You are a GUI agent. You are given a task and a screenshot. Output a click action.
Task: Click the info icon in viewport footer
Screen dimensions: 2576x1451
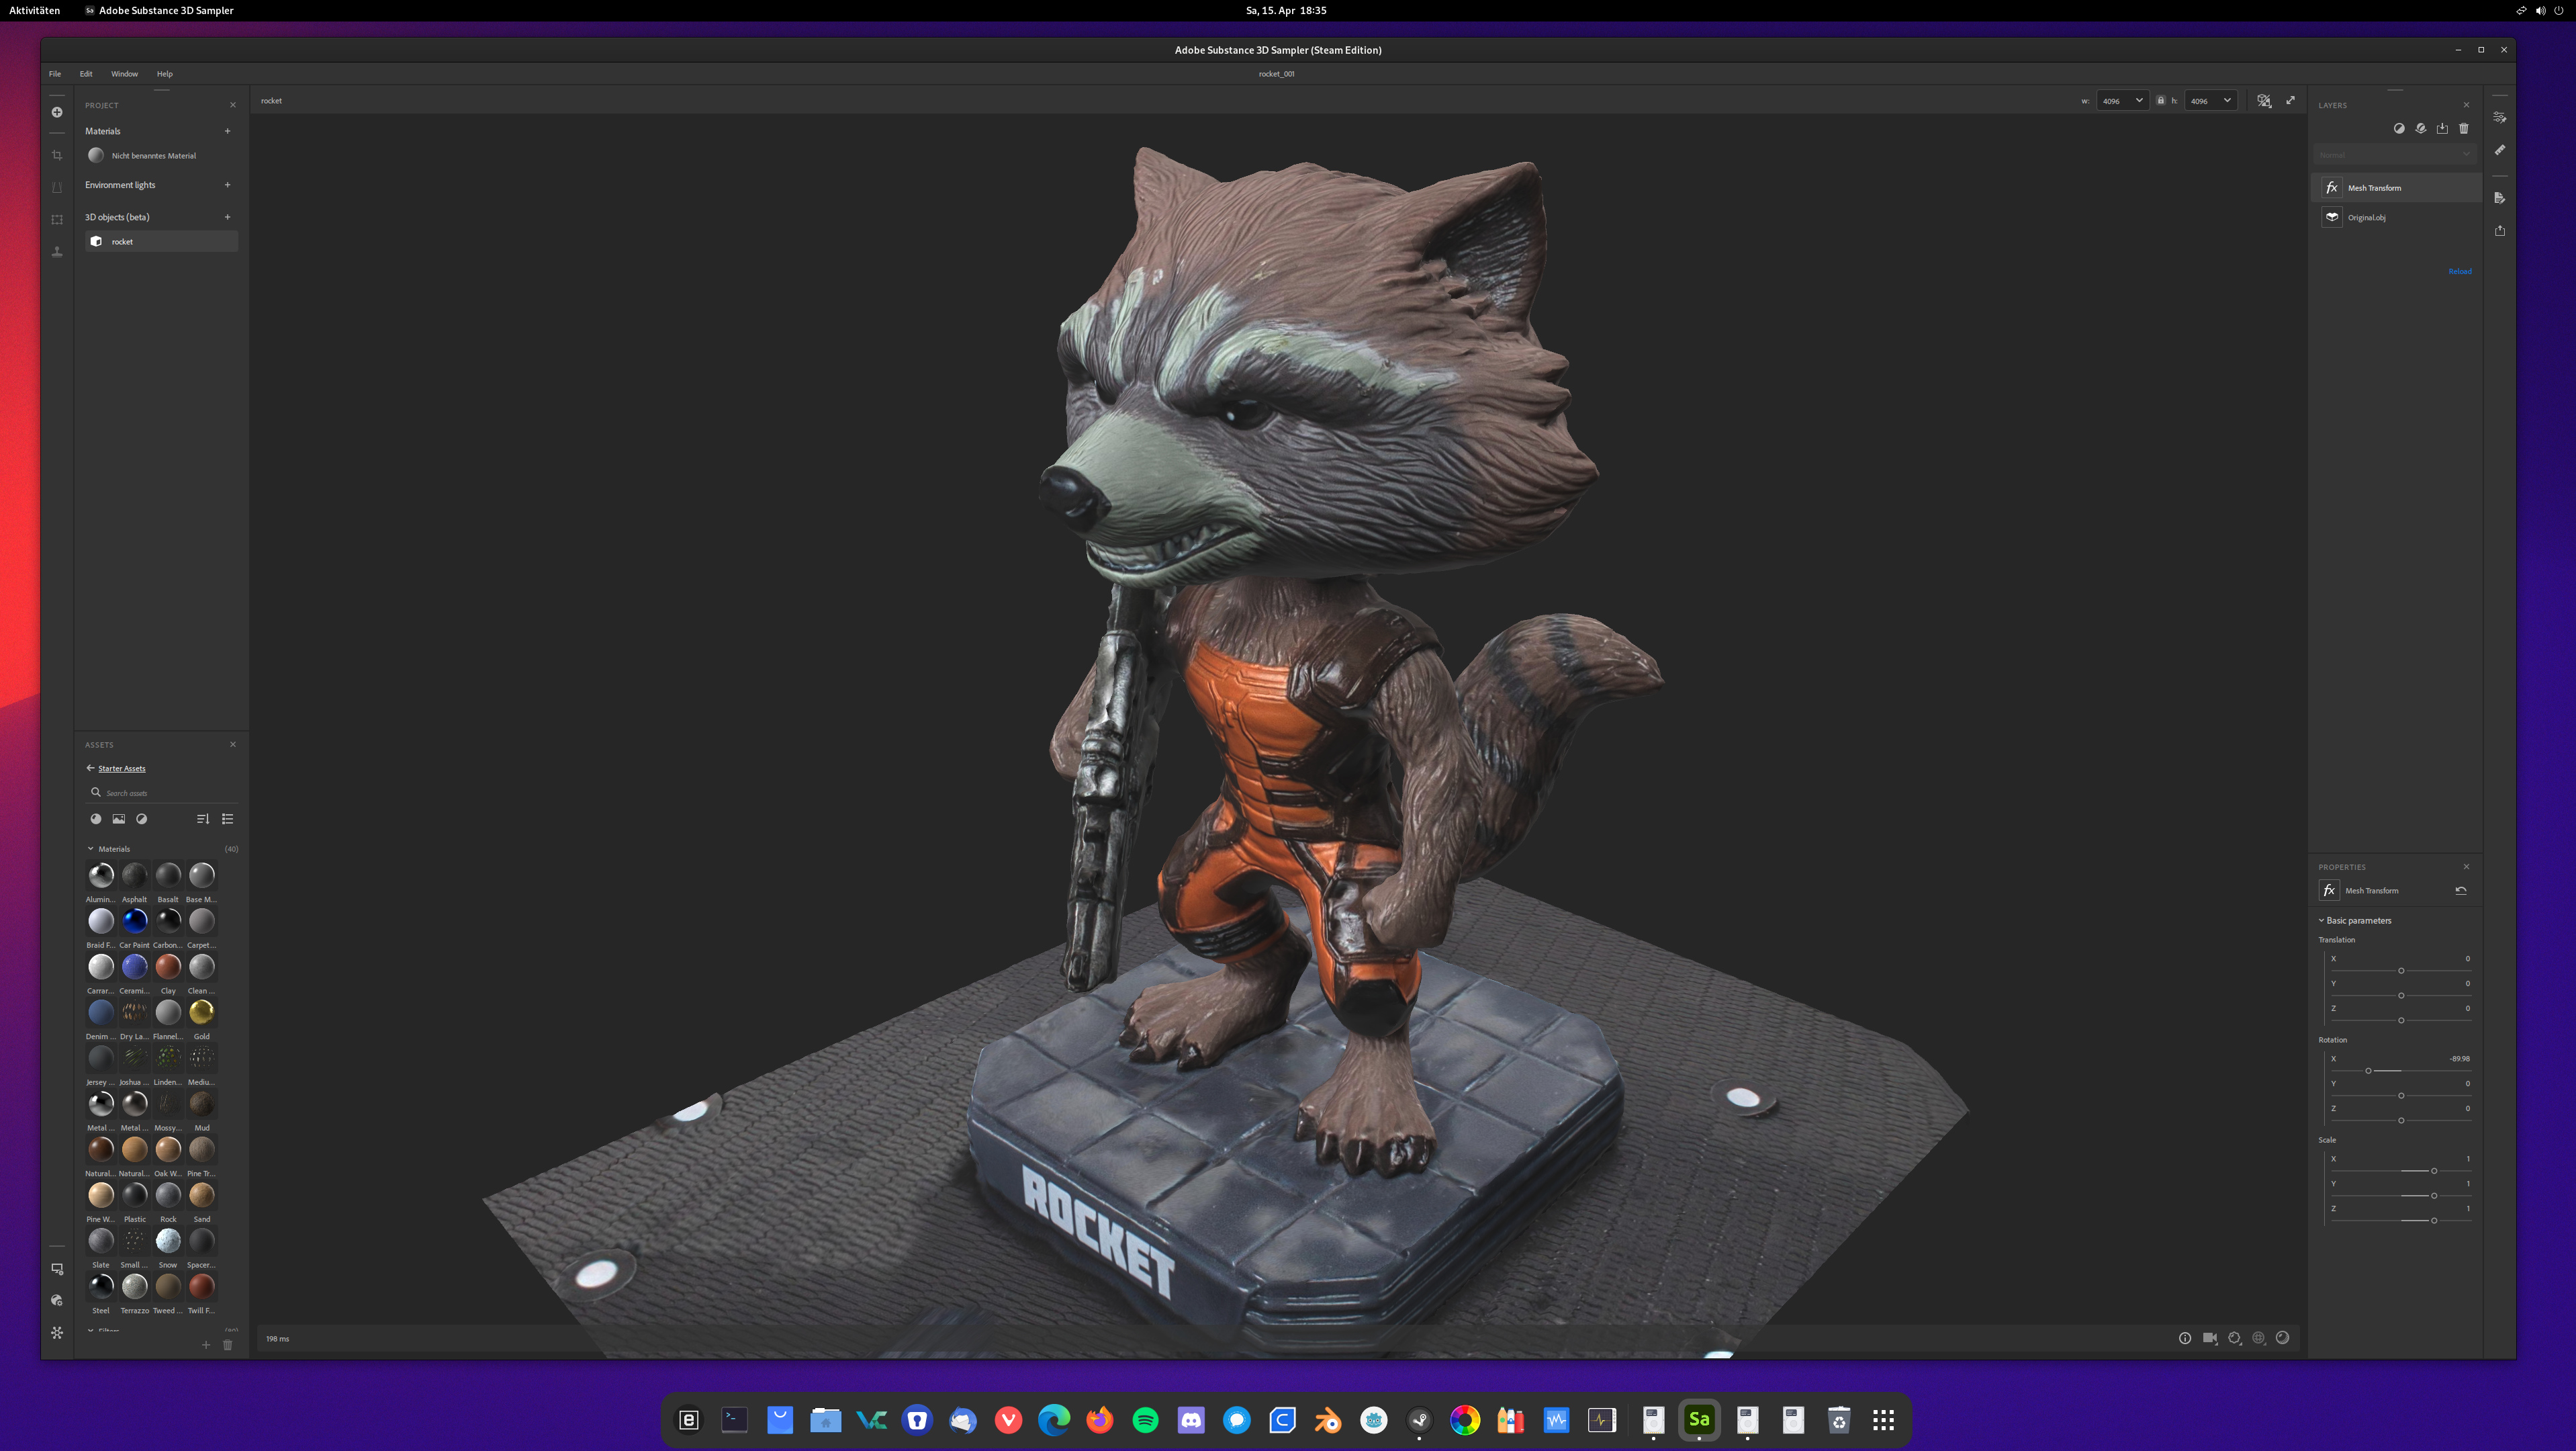pyautogui.click(x=2184, y=1338)
